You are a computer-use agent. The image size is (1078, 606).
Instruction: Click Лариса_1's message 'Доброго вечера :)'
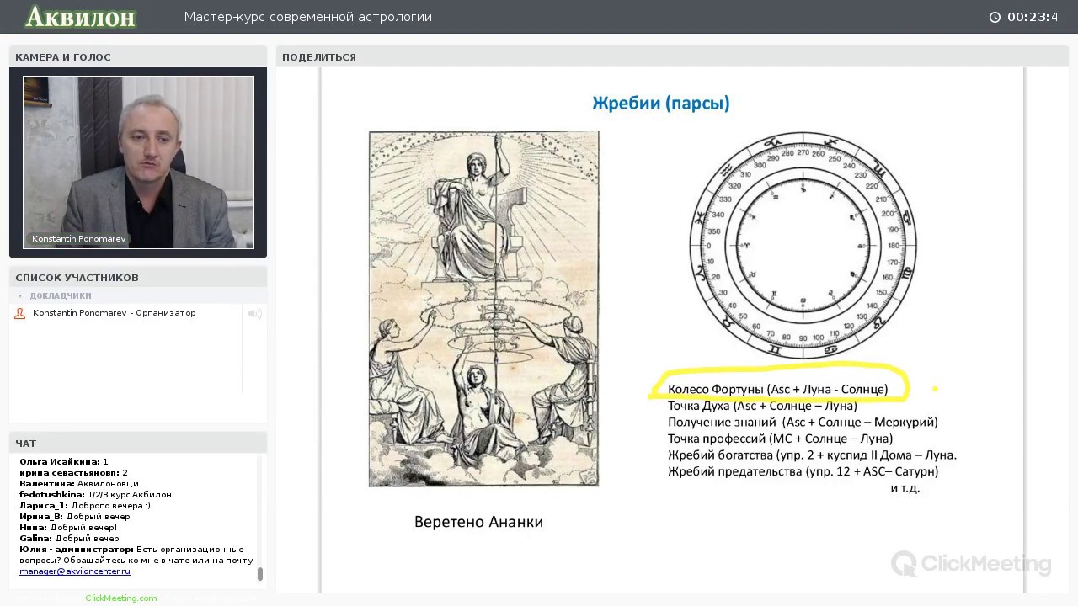[85, 506]
